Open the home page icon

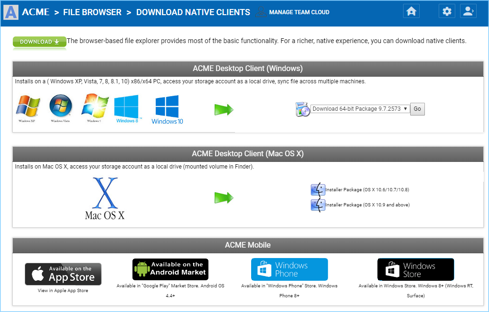pos(411,11)
